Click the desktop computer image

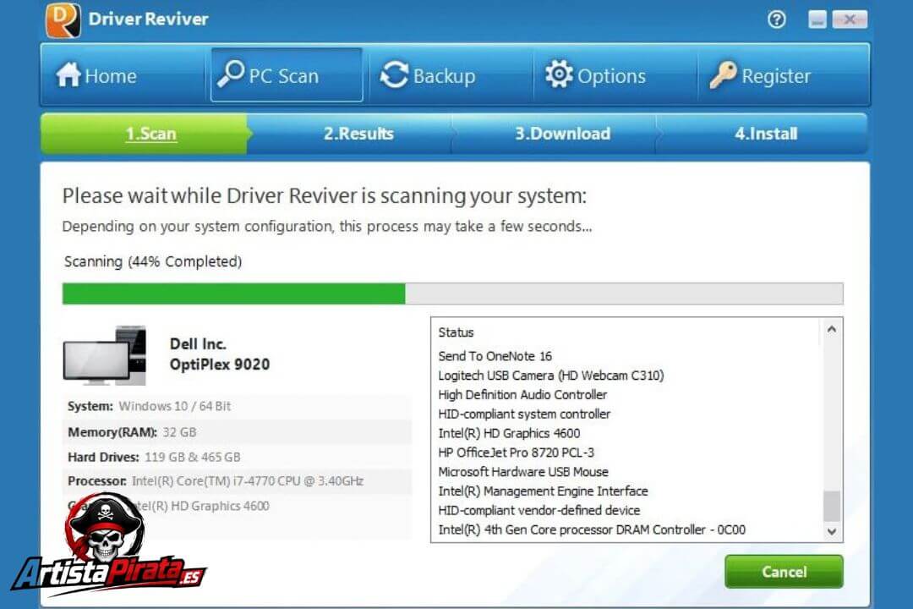pyautogui.click(x=105, y=355)
